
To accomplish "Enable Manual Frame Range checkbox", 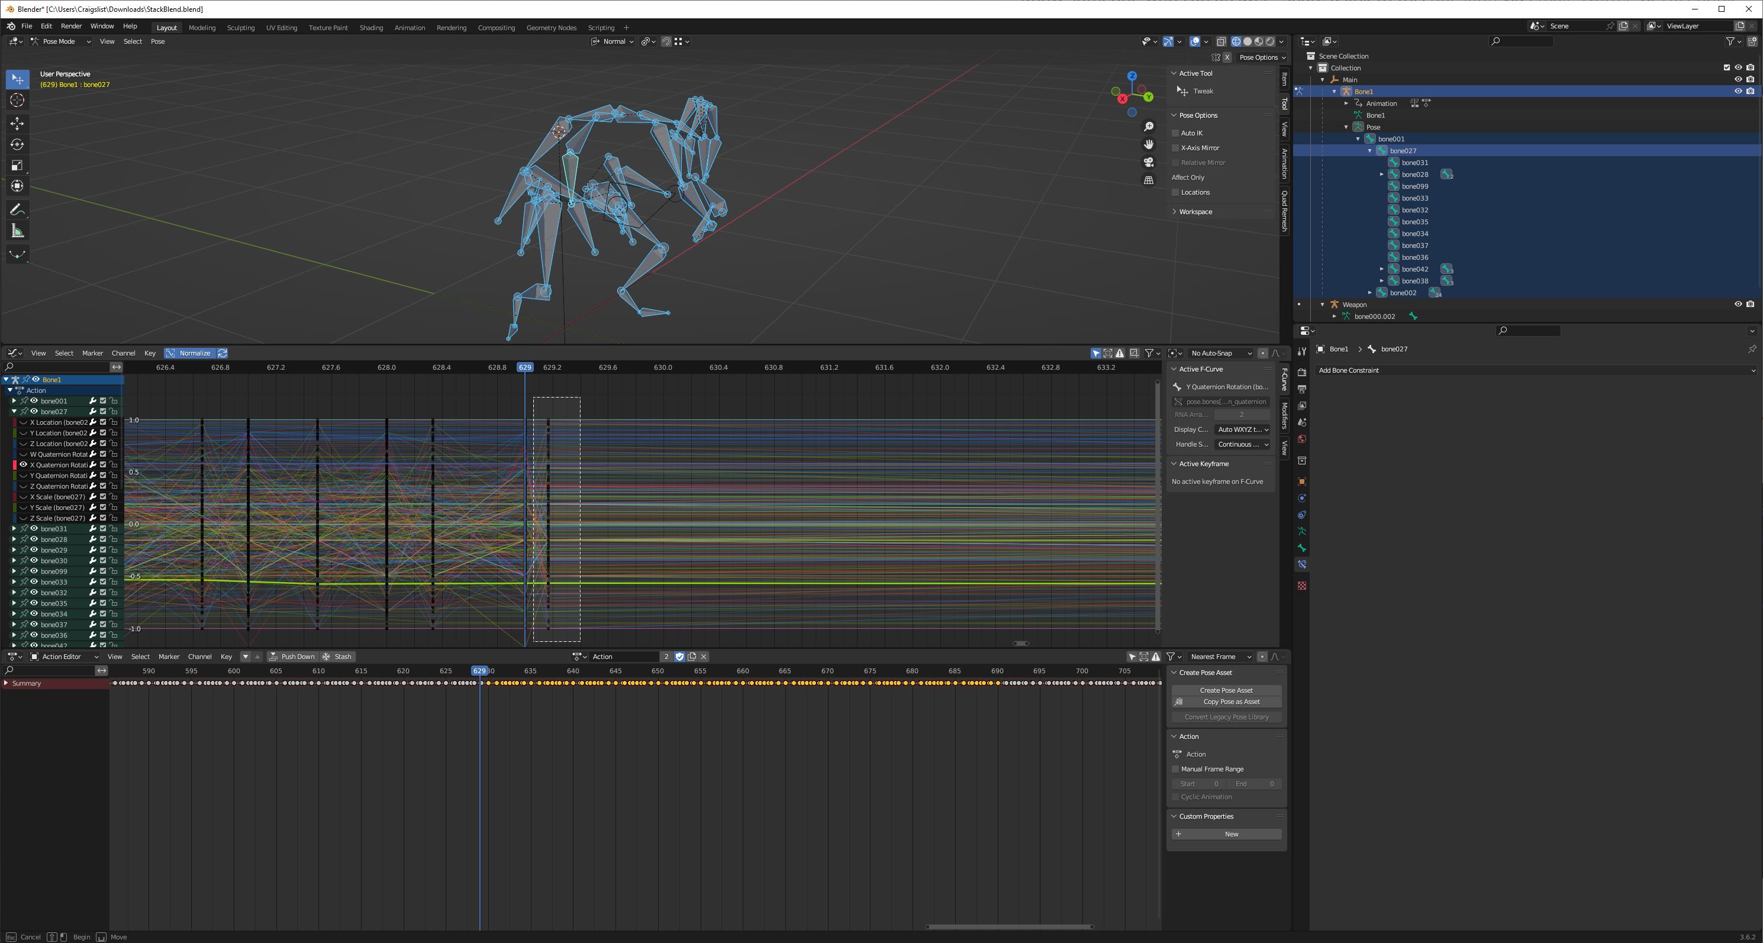I will (1175, 769).
